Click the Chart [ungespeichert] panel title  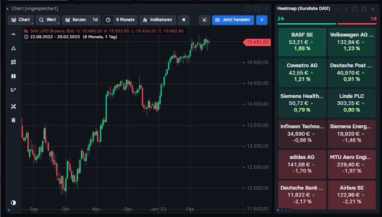[x=35, y=9]
